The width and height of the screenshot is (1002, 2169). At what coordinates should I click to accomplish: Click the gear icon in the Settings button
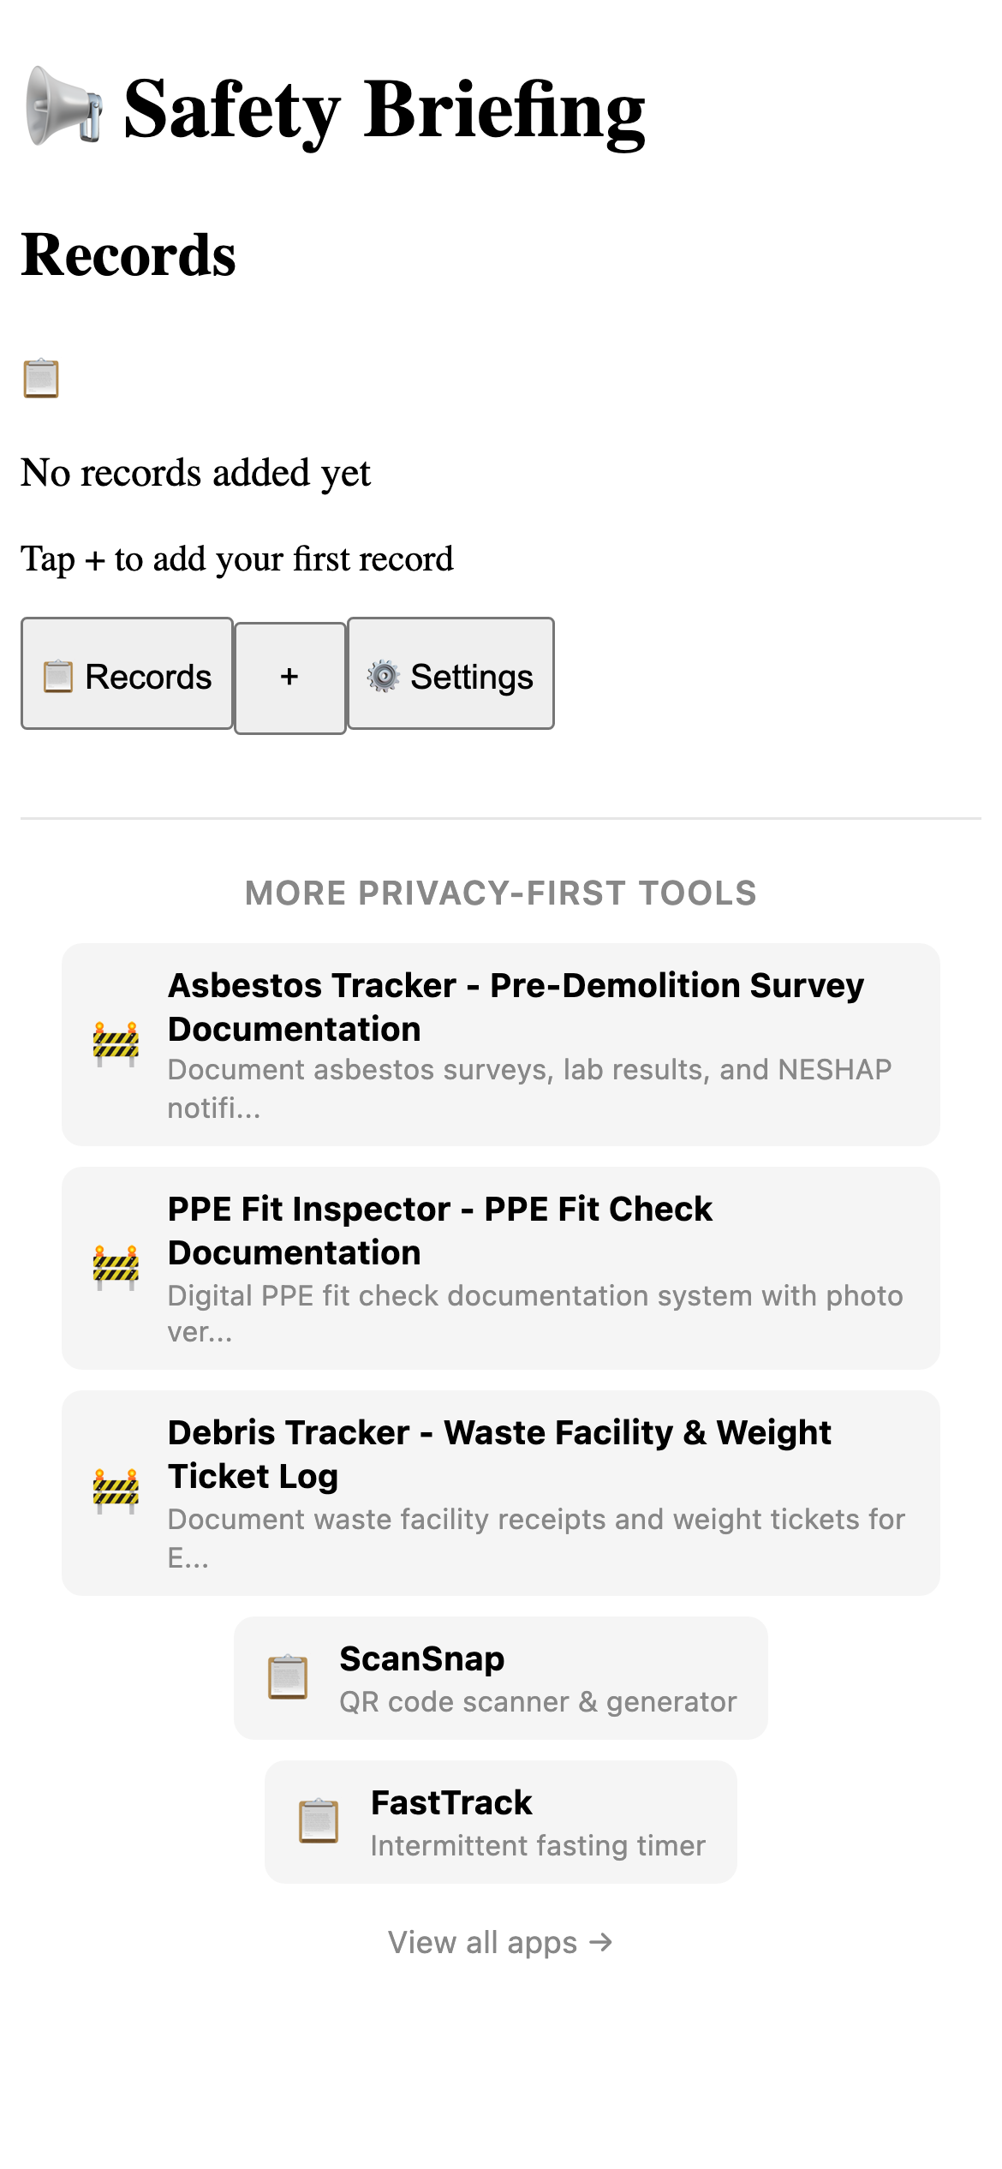coord(384,676)
